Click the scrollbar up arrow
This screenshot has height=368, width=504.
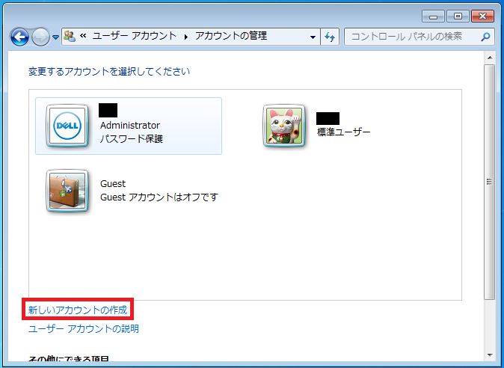(x=490, y=58)
